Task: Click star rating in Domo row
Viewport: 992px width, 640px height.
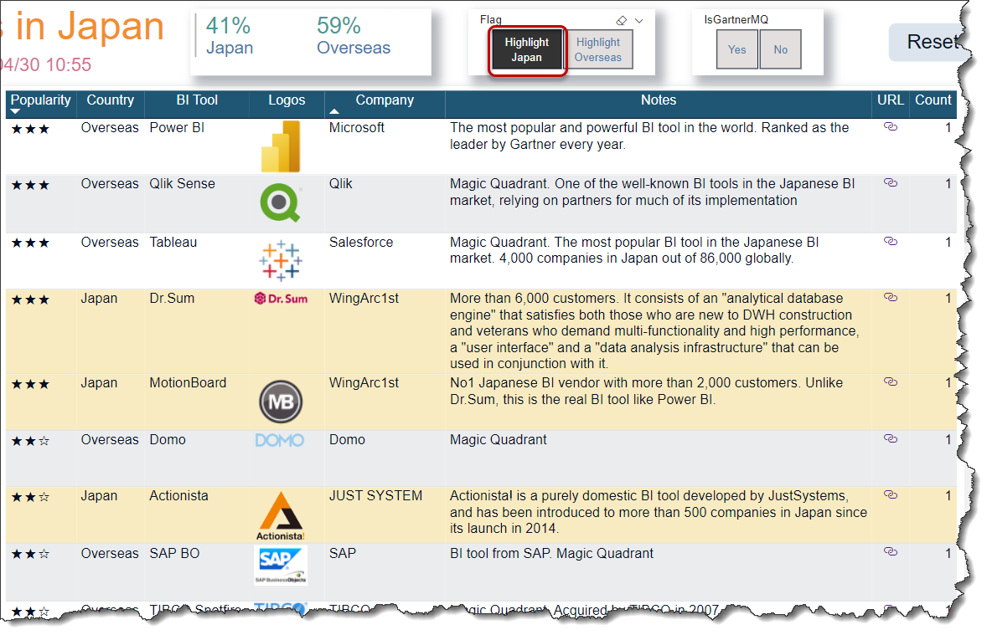Action: 30,441
